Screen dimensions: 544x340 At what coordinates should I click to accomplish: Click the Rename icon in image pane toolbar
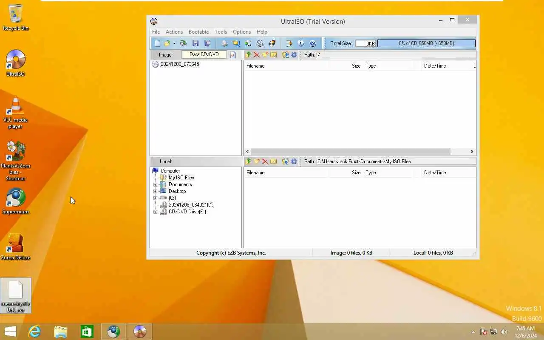point(274,55)
